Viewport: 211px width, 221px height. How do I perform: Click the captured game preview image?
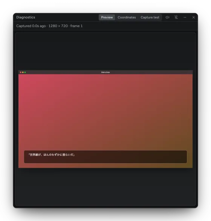click(x=105, y=119)
